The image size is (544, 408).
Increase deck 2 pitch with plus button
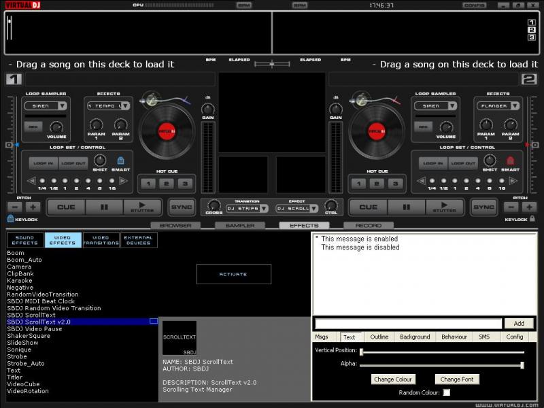pos(529,207)
